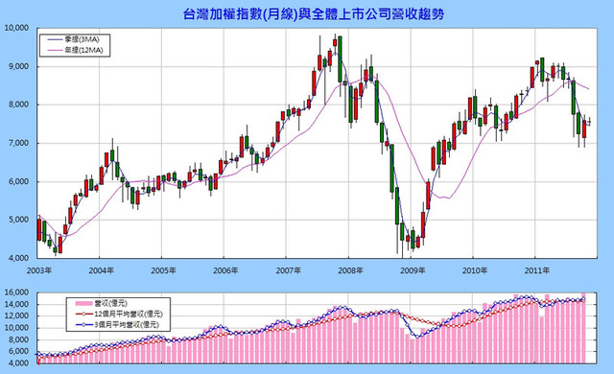Click the 2006年 x-axis label
The width and height of the screenshot is (614, 374).
click(225, 270)
